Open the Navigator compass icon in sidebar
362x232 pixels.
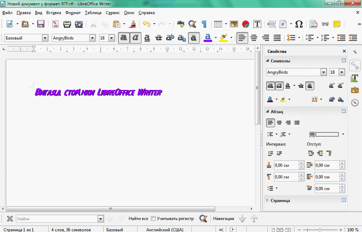[355, 103]
